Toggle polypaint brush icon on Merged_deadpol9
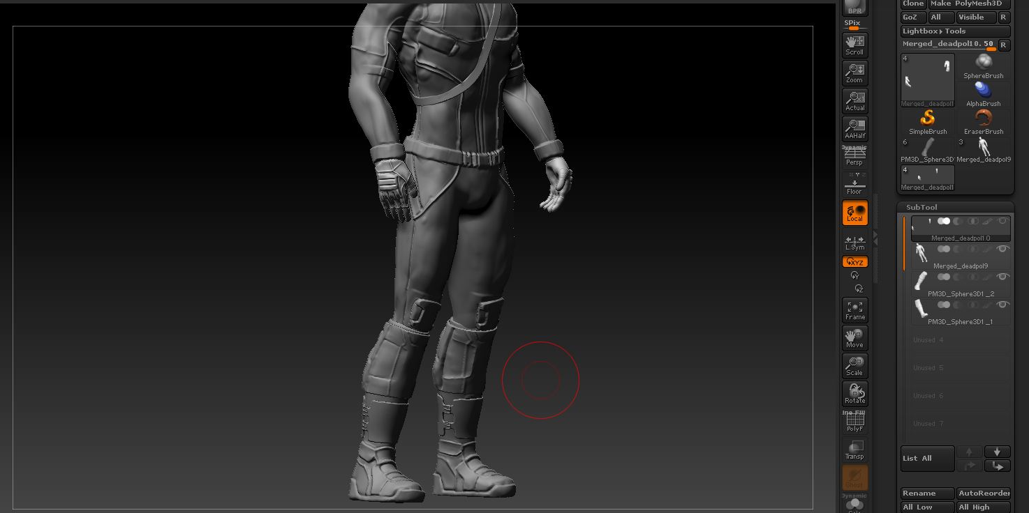 point(987,249)
